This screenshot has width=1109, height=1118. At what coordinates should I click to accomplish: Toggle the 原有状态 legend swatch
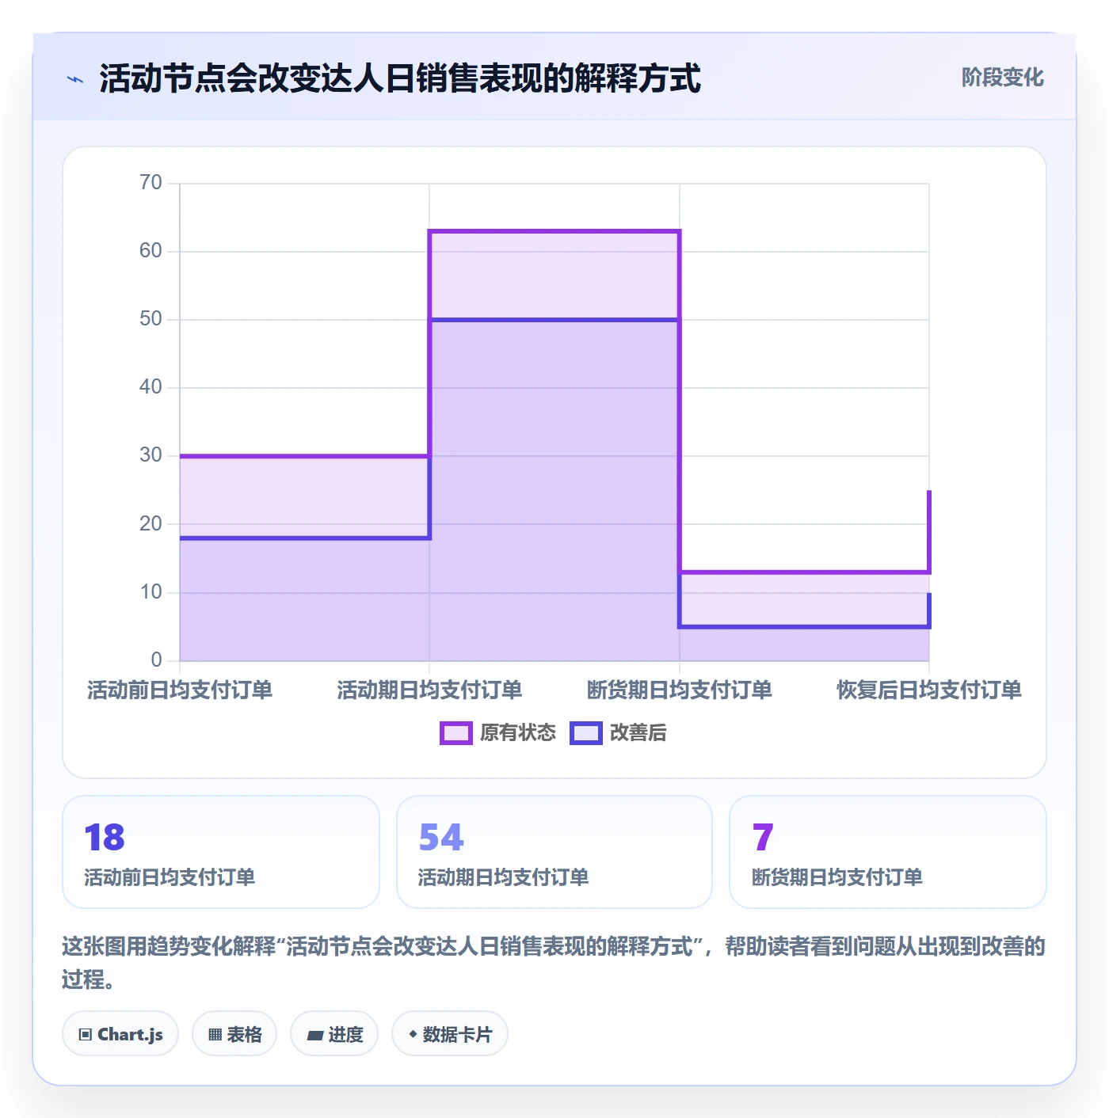[456, 733]
